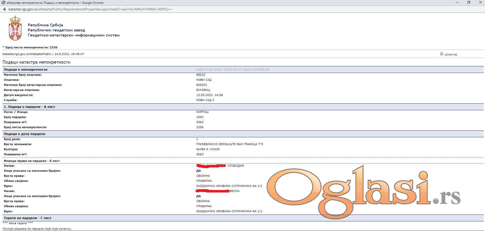Click the ДА link under СЛОБОДАН

[x=198, y=171]
